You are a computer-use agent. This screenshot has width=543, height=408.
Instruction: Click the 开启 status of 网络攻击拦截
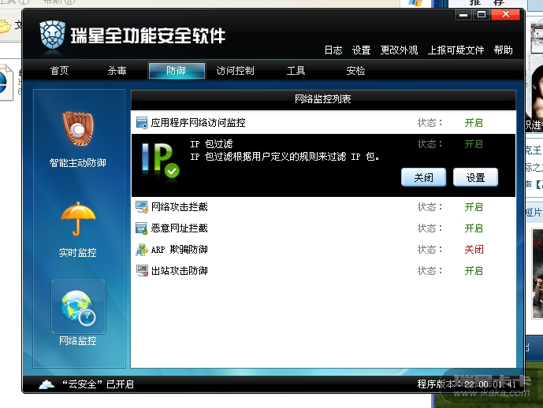(474, 207)
